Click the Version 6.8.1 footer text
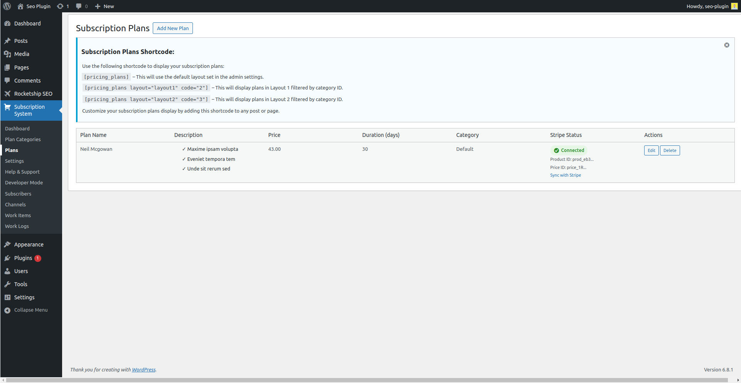 718,370
